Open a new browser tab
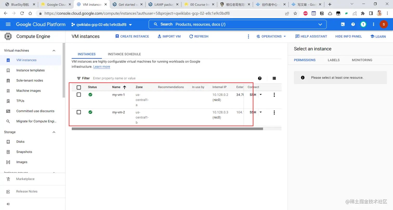The image size is (393, 210). pos(330,4)
